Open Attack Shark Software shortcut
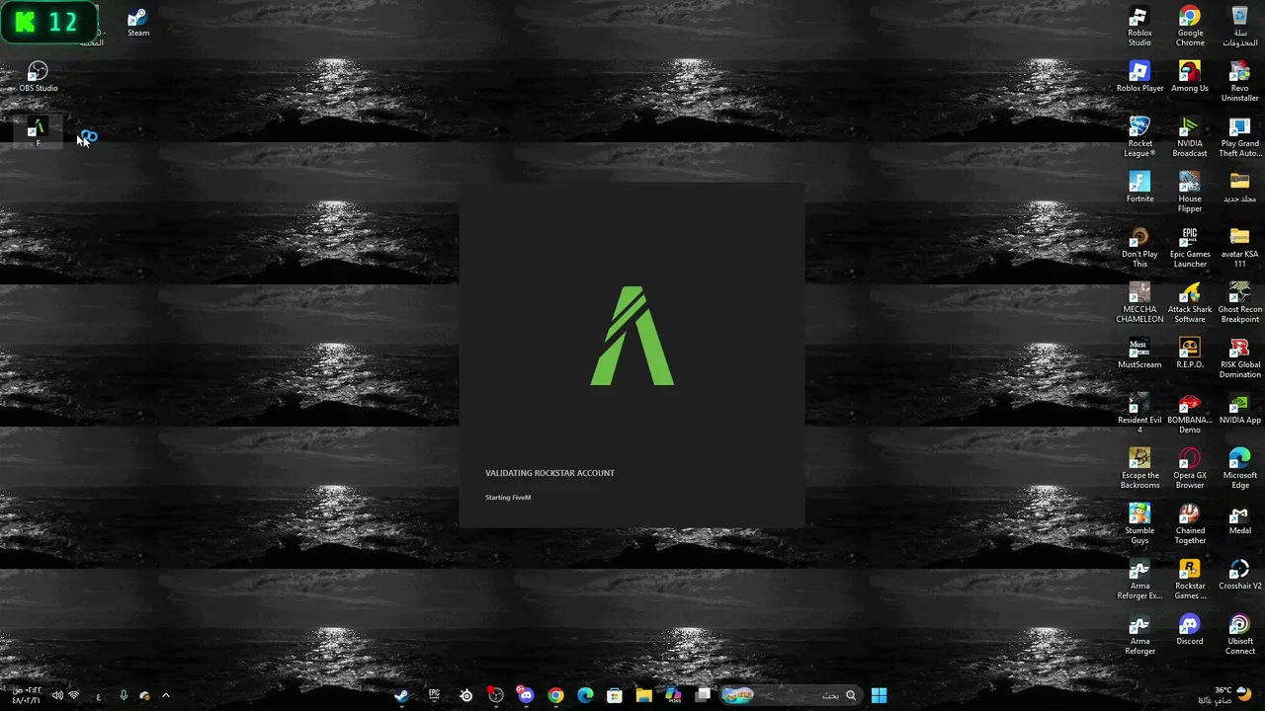Image resolution: width=1265 pixels, height=711 pixels. pyautogui.click(x=1190, y=303)
